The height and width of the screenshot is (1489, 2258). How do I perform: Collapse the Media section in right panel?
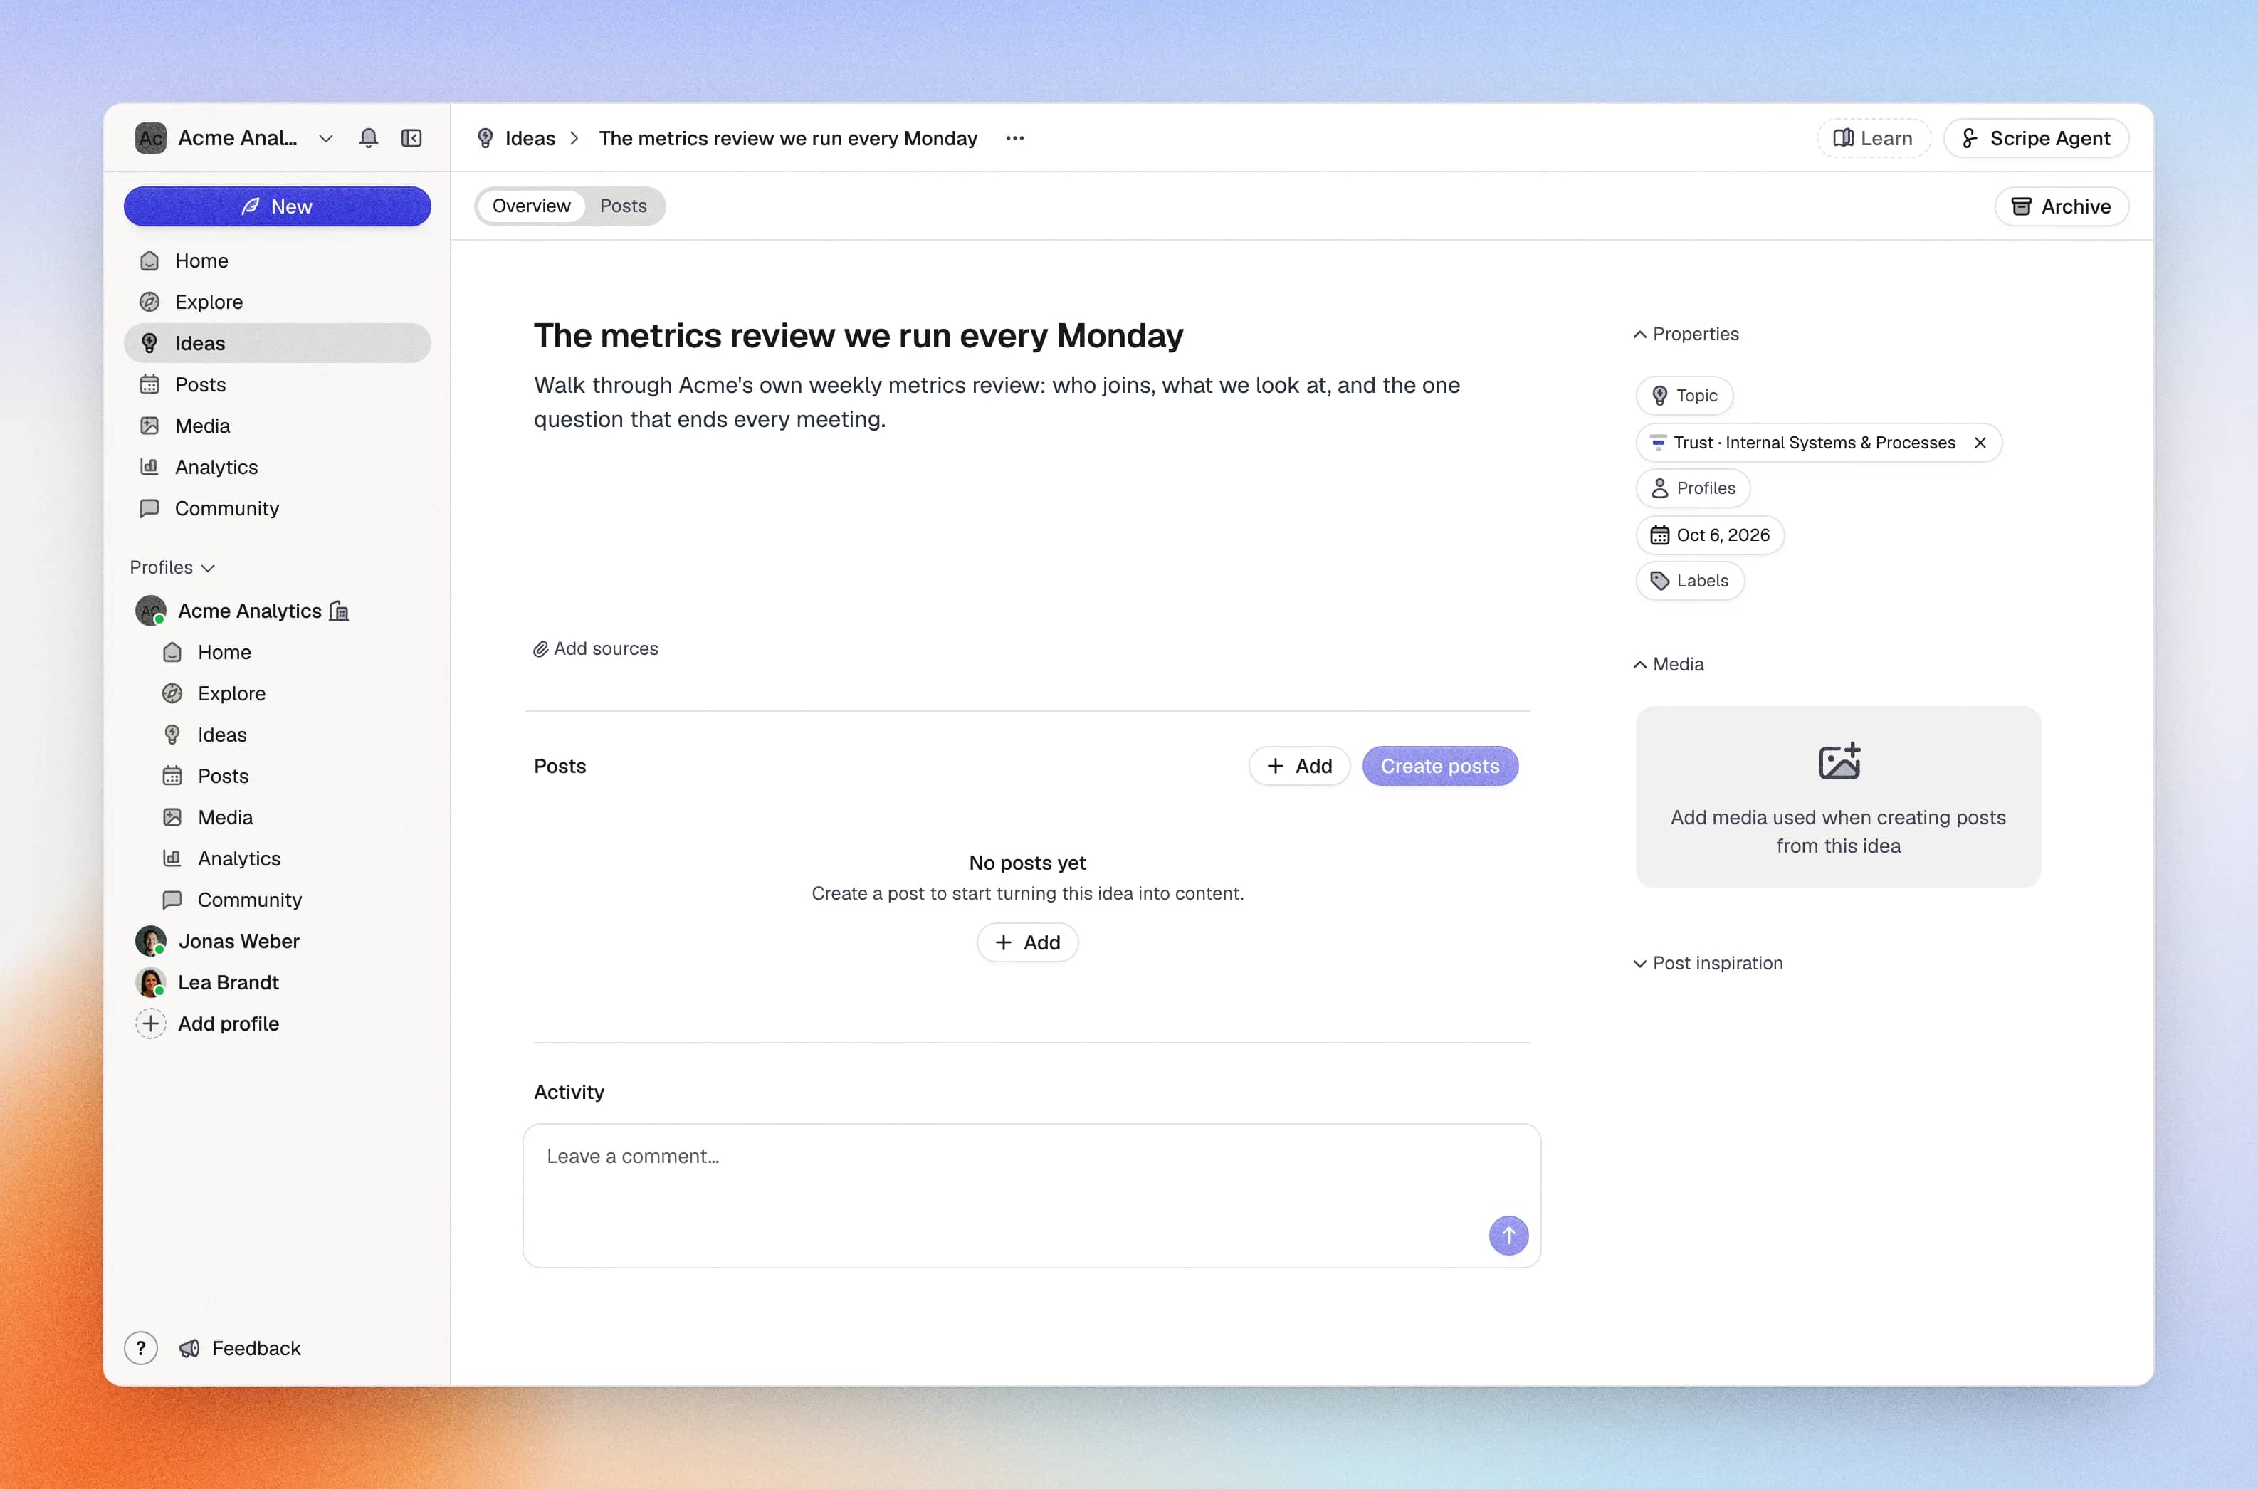tap(1669, 665)
